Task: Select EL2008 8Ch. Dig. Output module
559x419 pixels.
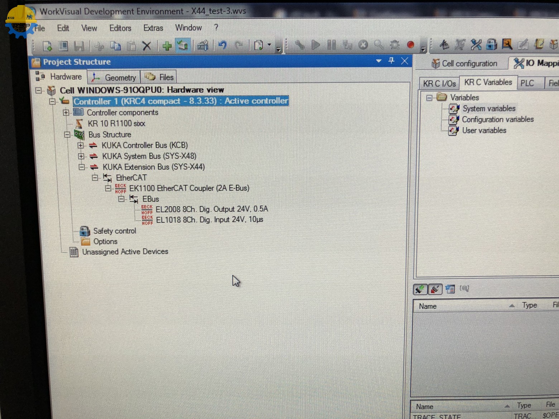Action: 212,209
